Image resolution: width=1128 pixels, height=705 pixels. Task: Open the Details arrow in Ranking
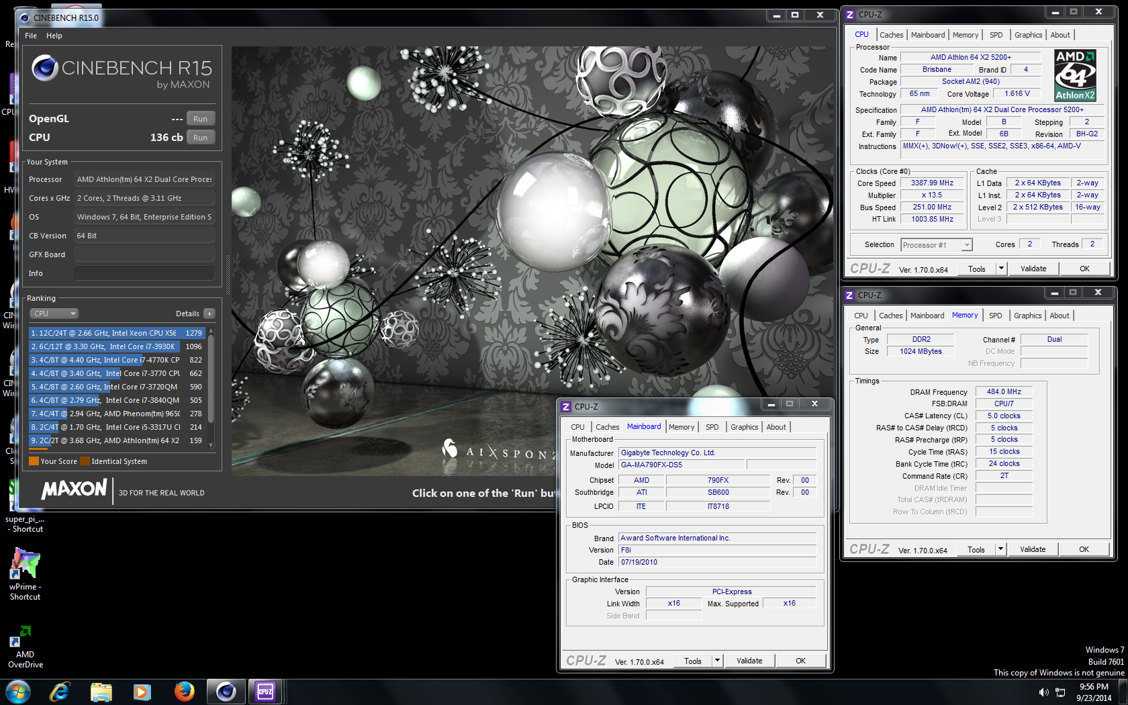(209, 314)
